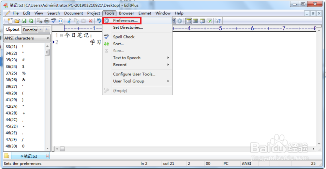
Task: Toggle the Directory window toolbar button
Action: (195, 21)
